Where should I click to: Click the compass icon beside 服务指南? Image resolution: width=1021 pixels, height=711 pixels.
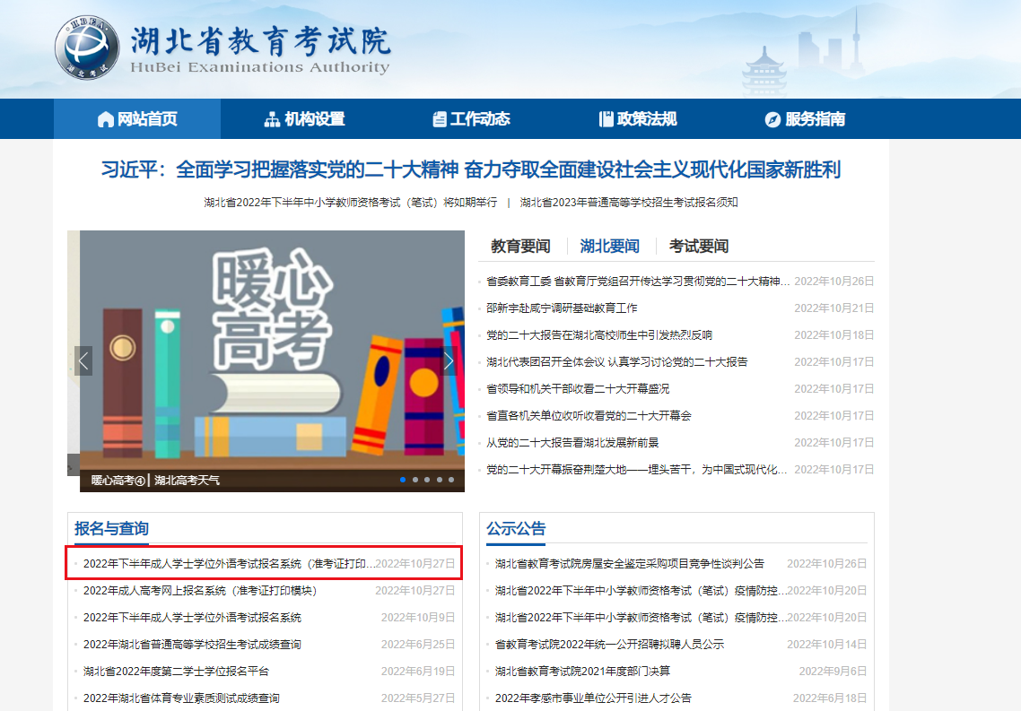tap(772, 119)
